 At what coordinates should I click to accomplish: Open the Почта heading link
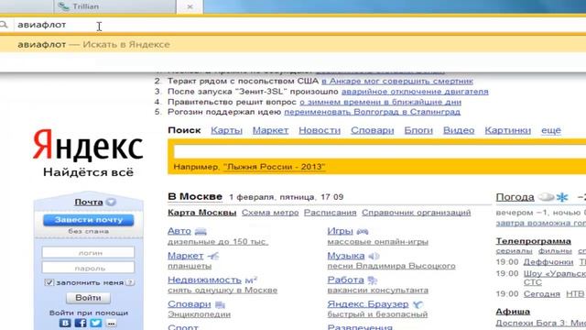click(x=89, y=202)
